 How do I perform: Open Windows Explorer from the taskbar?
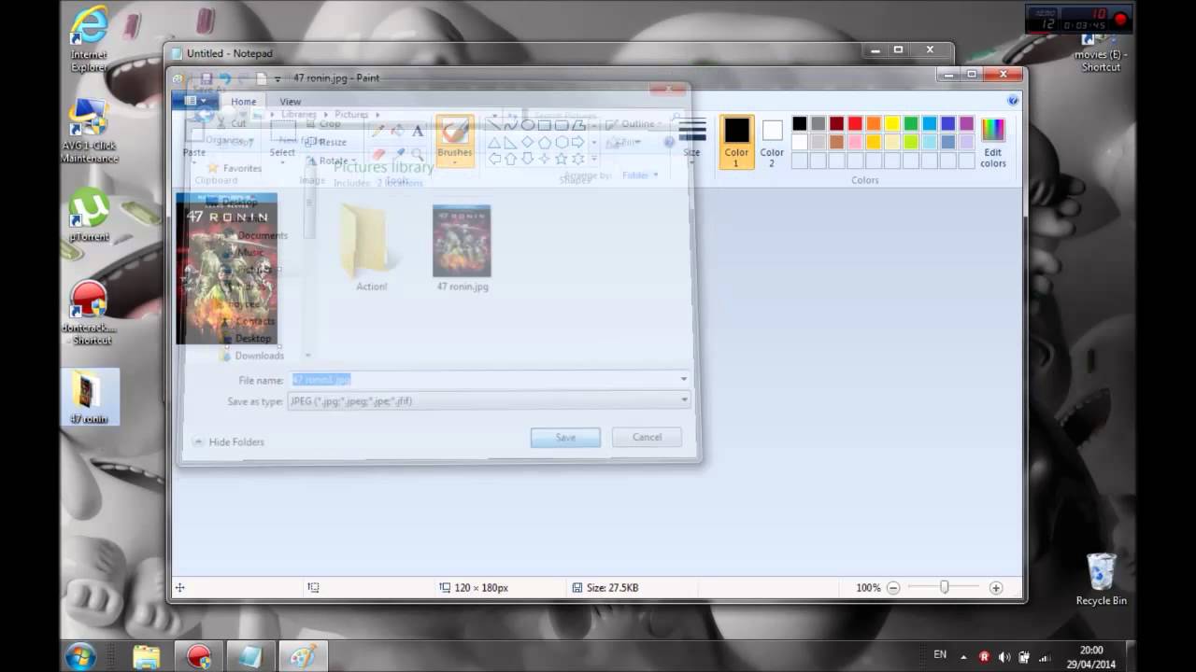pyautogui.click(x=146, y=656)
